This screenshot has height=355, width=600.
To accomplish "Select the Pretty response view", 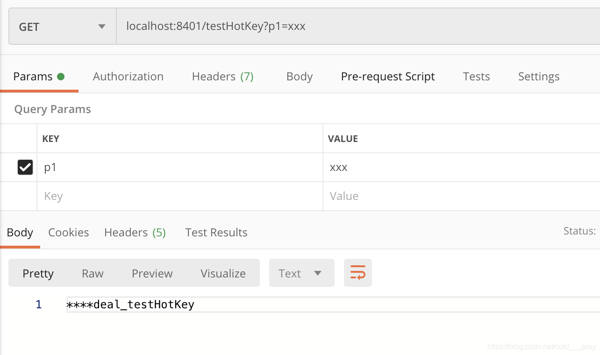I will click(x=38, y=273).
